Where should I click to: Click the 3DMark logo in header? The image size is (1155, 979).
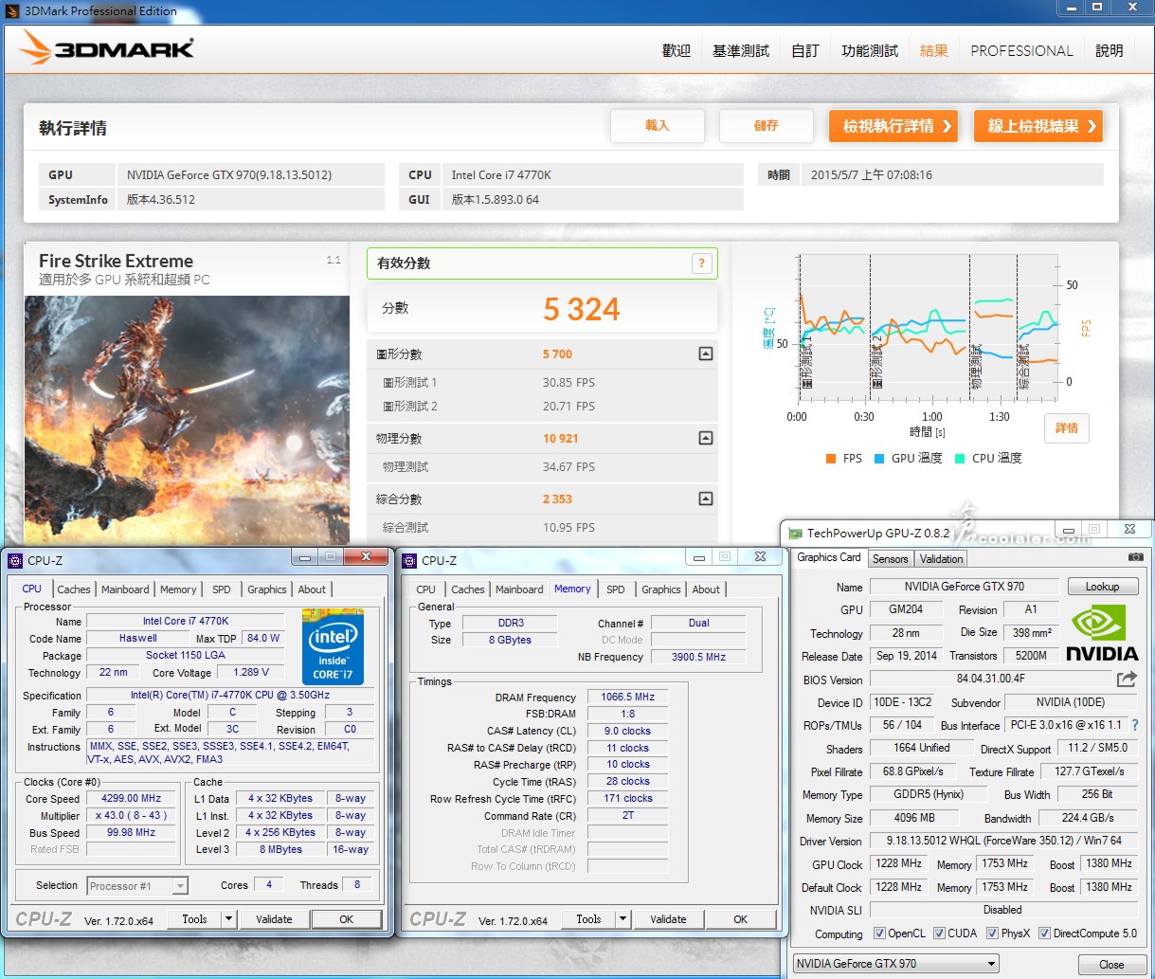107,47
